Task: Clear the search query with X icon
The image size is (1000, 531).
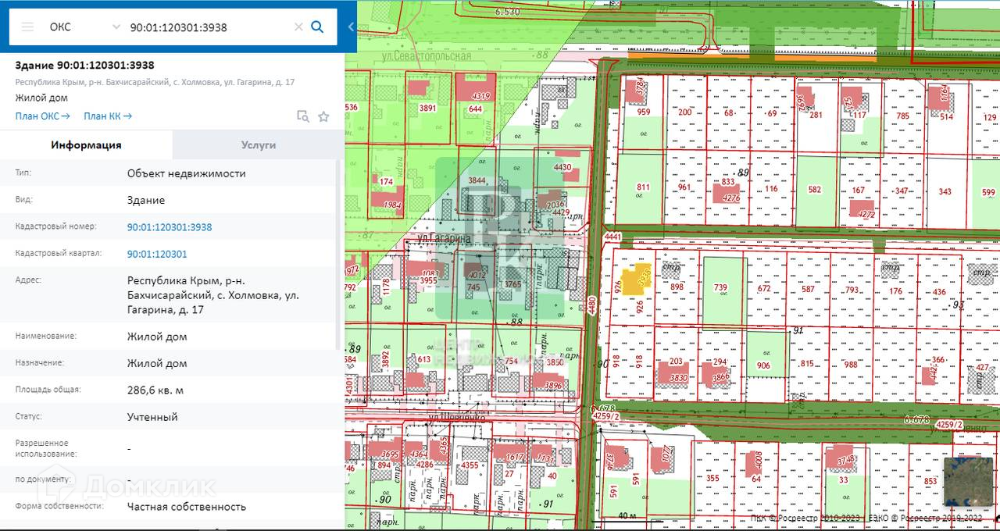Action: pyautogui.click(x=298, y=27)
